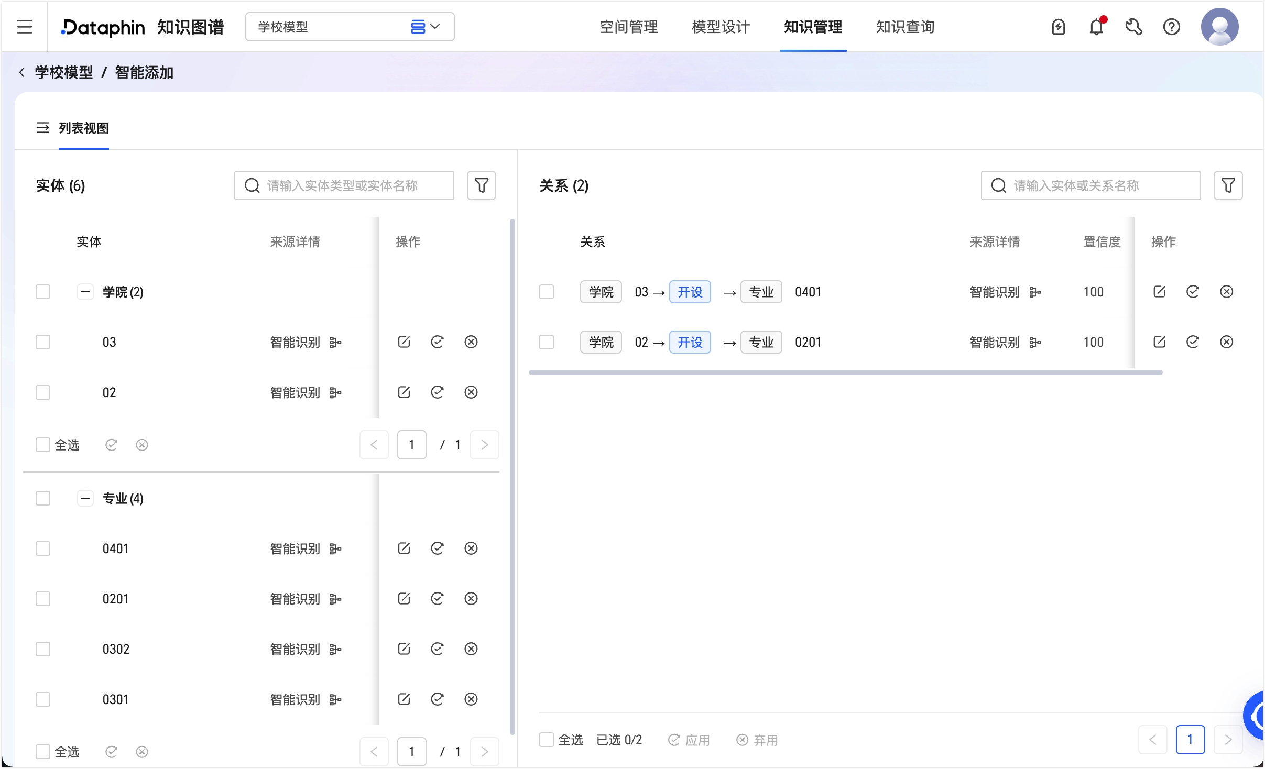Check the box for entity 0201
Viewport: 1265px width, 769px height.
[x=43, y=599]
